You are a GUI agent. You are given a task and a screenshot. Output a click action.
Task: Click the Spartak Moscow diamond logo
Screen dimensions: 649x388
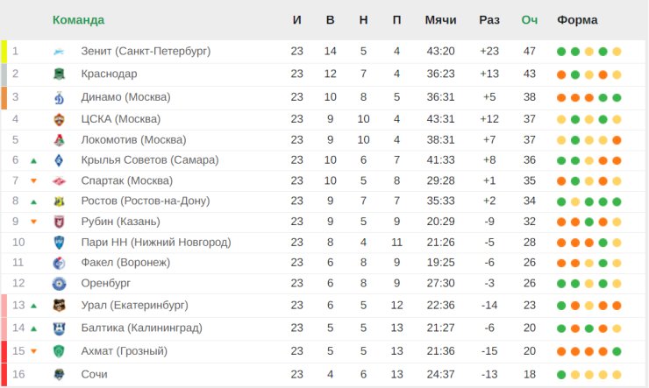[x=59, y=180]
